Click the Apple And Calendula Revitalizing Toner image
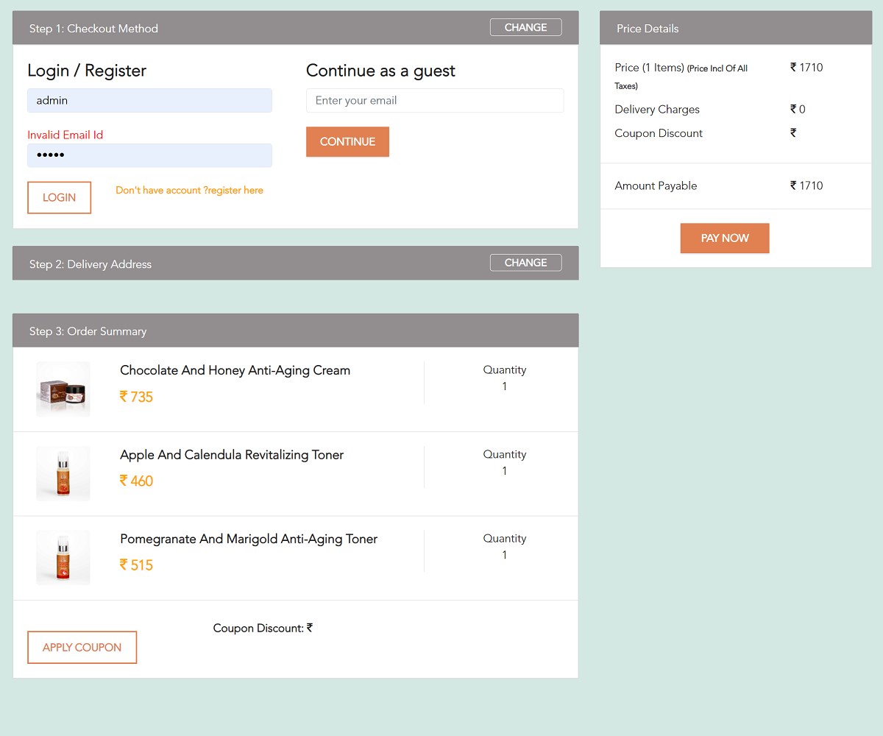Image resolution: width=883 pixels, height=736 pixels. point(63,473)
